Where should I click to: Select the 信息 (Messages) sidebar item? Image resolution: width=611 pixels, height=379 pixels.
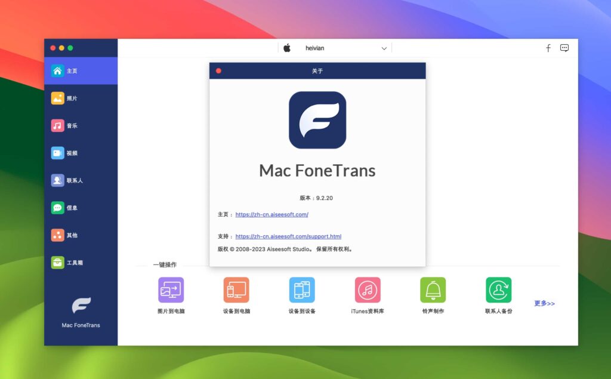[x=81, y=208]
